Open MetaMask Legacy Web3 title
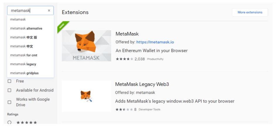This screenshot has height=127, width=276. [x=142, y=84]
